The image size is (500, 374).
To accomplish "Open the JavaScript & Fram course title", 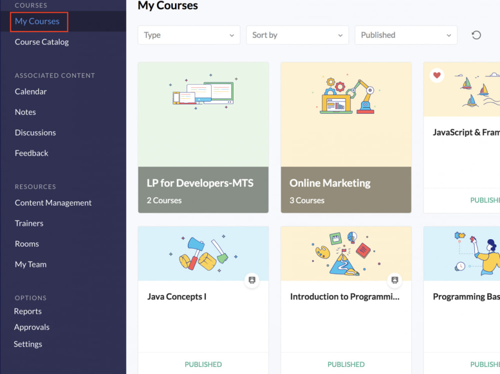I will pos(466,132).
